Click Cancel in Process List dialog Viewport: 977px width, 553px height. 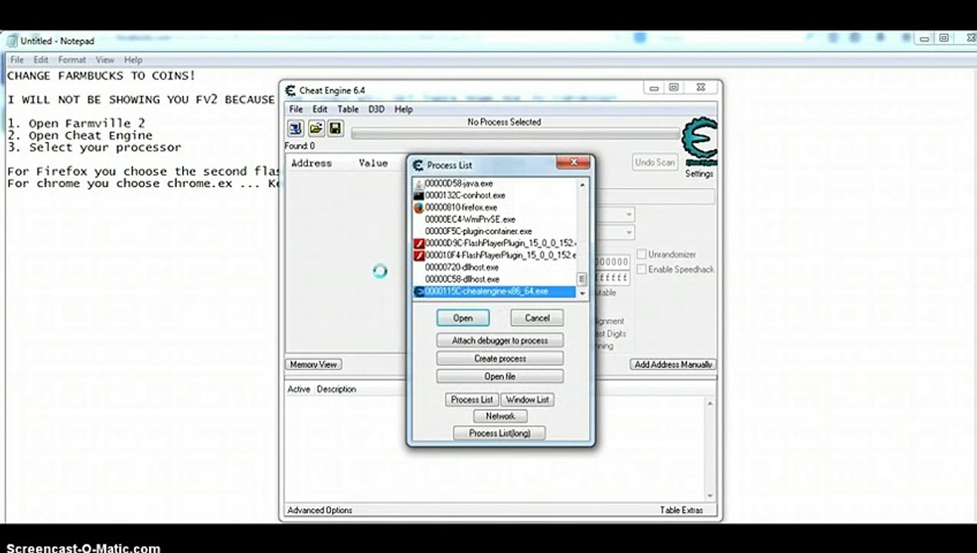point(537,318)
